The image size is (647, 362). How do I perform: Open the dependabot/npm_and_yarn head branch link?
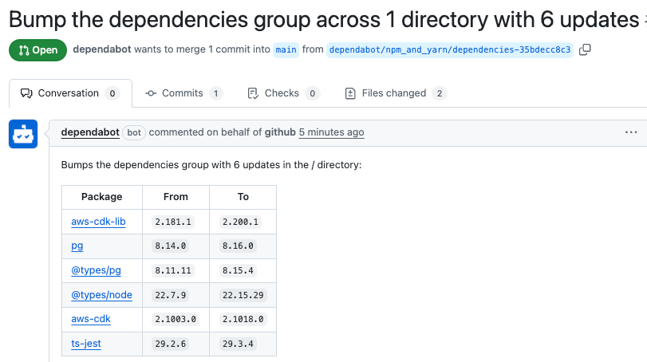coord(450,50)
